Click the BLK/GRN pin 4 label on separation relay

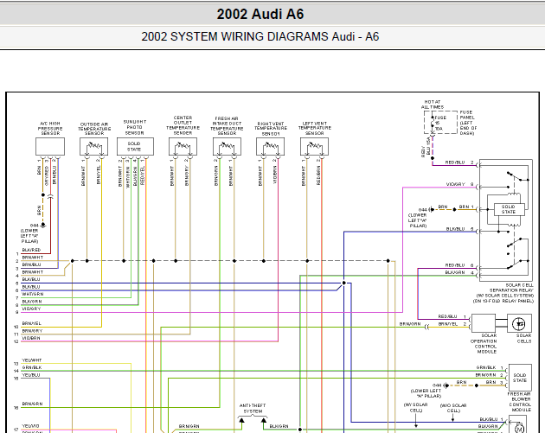[455, 272]
